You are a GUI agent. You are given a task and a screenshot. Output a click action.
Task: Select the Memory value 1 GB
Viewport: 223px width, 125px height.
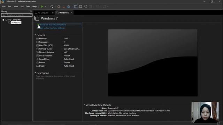coord(66,39)
